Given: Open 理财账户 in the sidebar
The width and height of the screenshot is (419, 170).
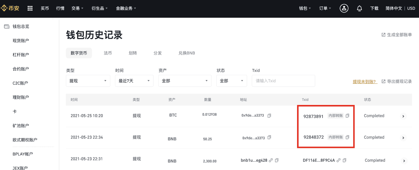Looking at the screenshot, I should pos(21,97).
